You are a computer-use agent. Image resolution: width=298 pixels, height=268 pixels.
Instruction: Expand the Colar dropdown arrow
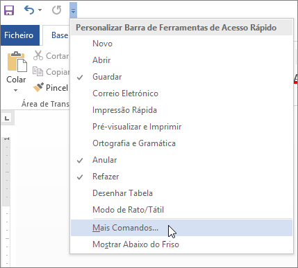click(x=16, y=90)
